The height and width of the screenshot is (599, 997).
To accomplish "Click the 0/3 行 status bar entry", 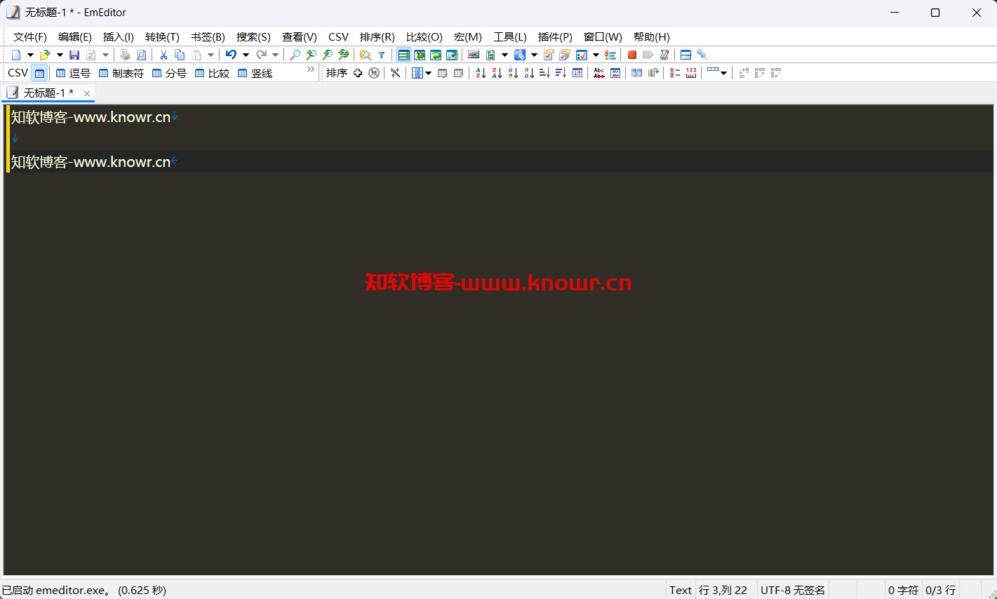I will coord(940,591).
